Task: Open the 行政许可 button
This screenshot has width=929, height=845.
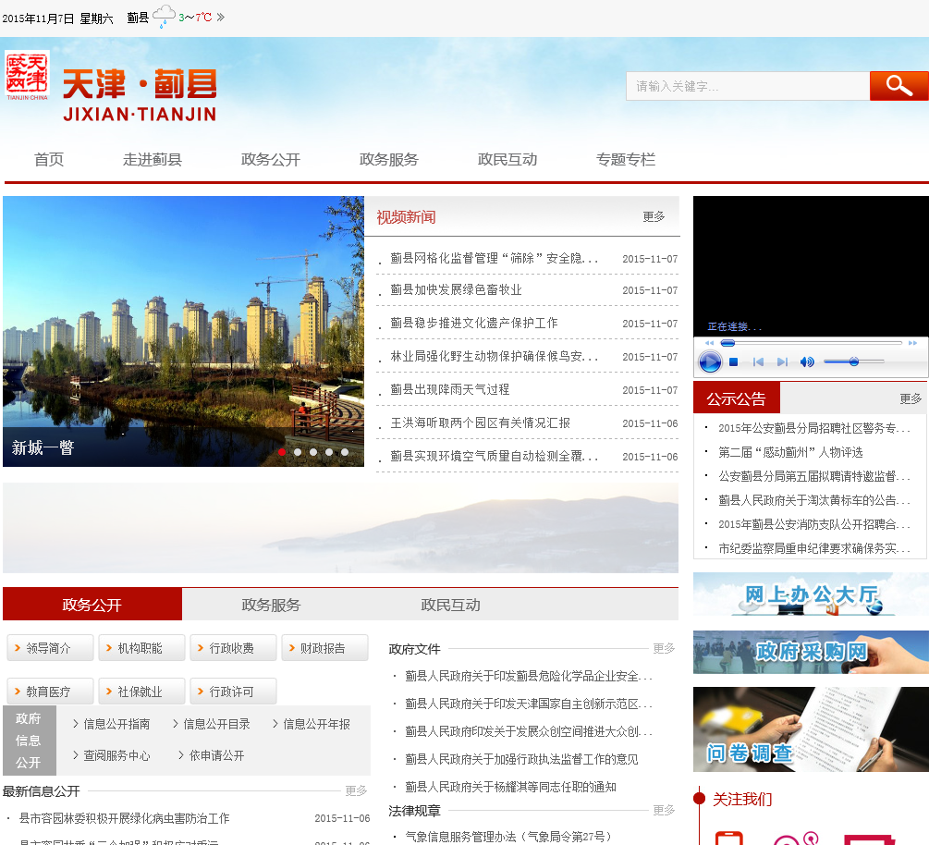Action: coord(234,691)
